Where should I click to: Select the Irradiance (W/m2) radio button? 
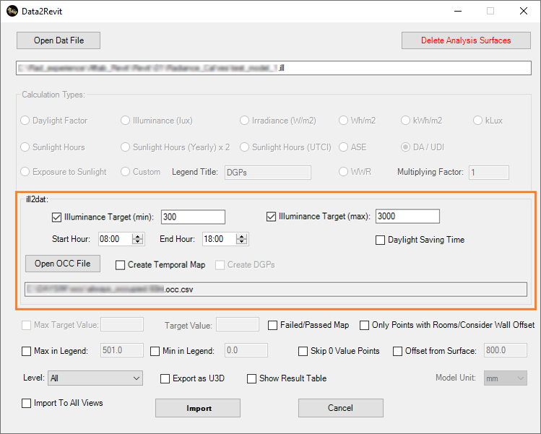coord(244,121)
